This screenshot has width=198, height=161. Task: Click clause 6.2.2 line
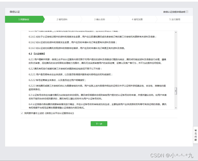point(65,69)
